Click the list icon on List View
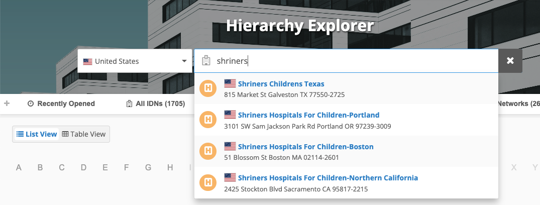Viewport: 540px width, 205px height. tap(20, 134)
